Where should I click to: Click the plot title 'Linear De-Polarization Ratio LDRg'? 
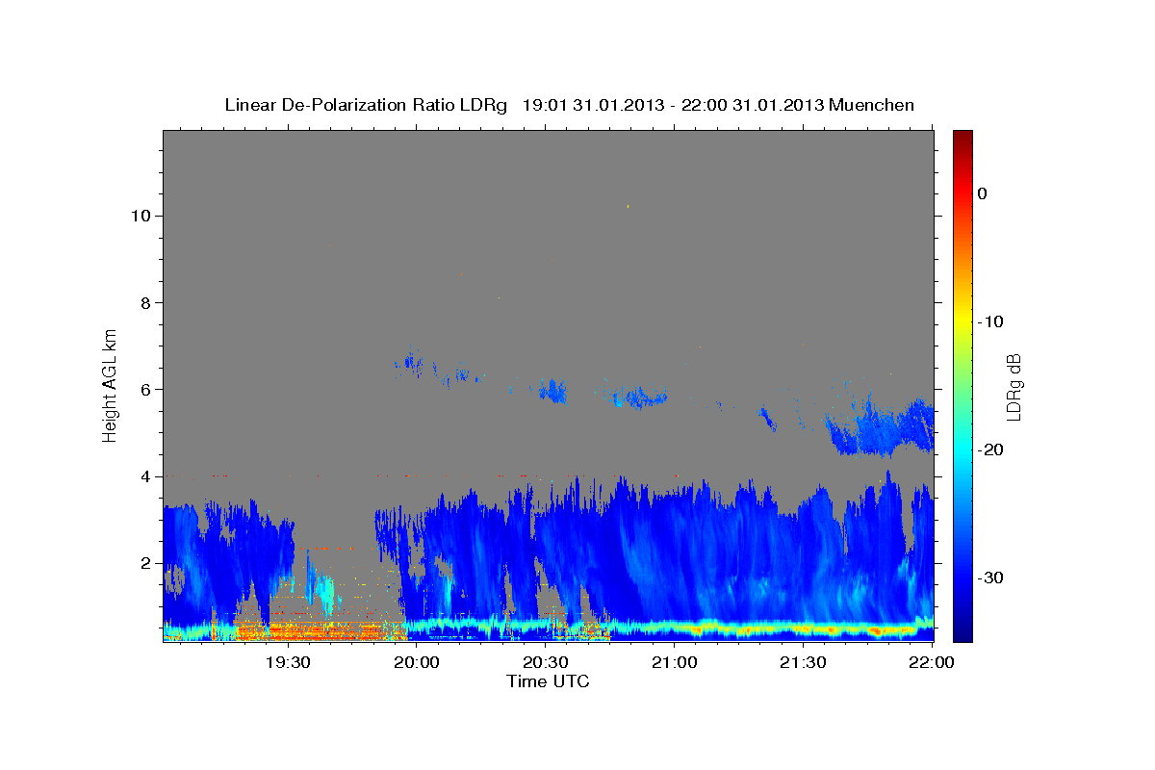(x=366, y=105)
